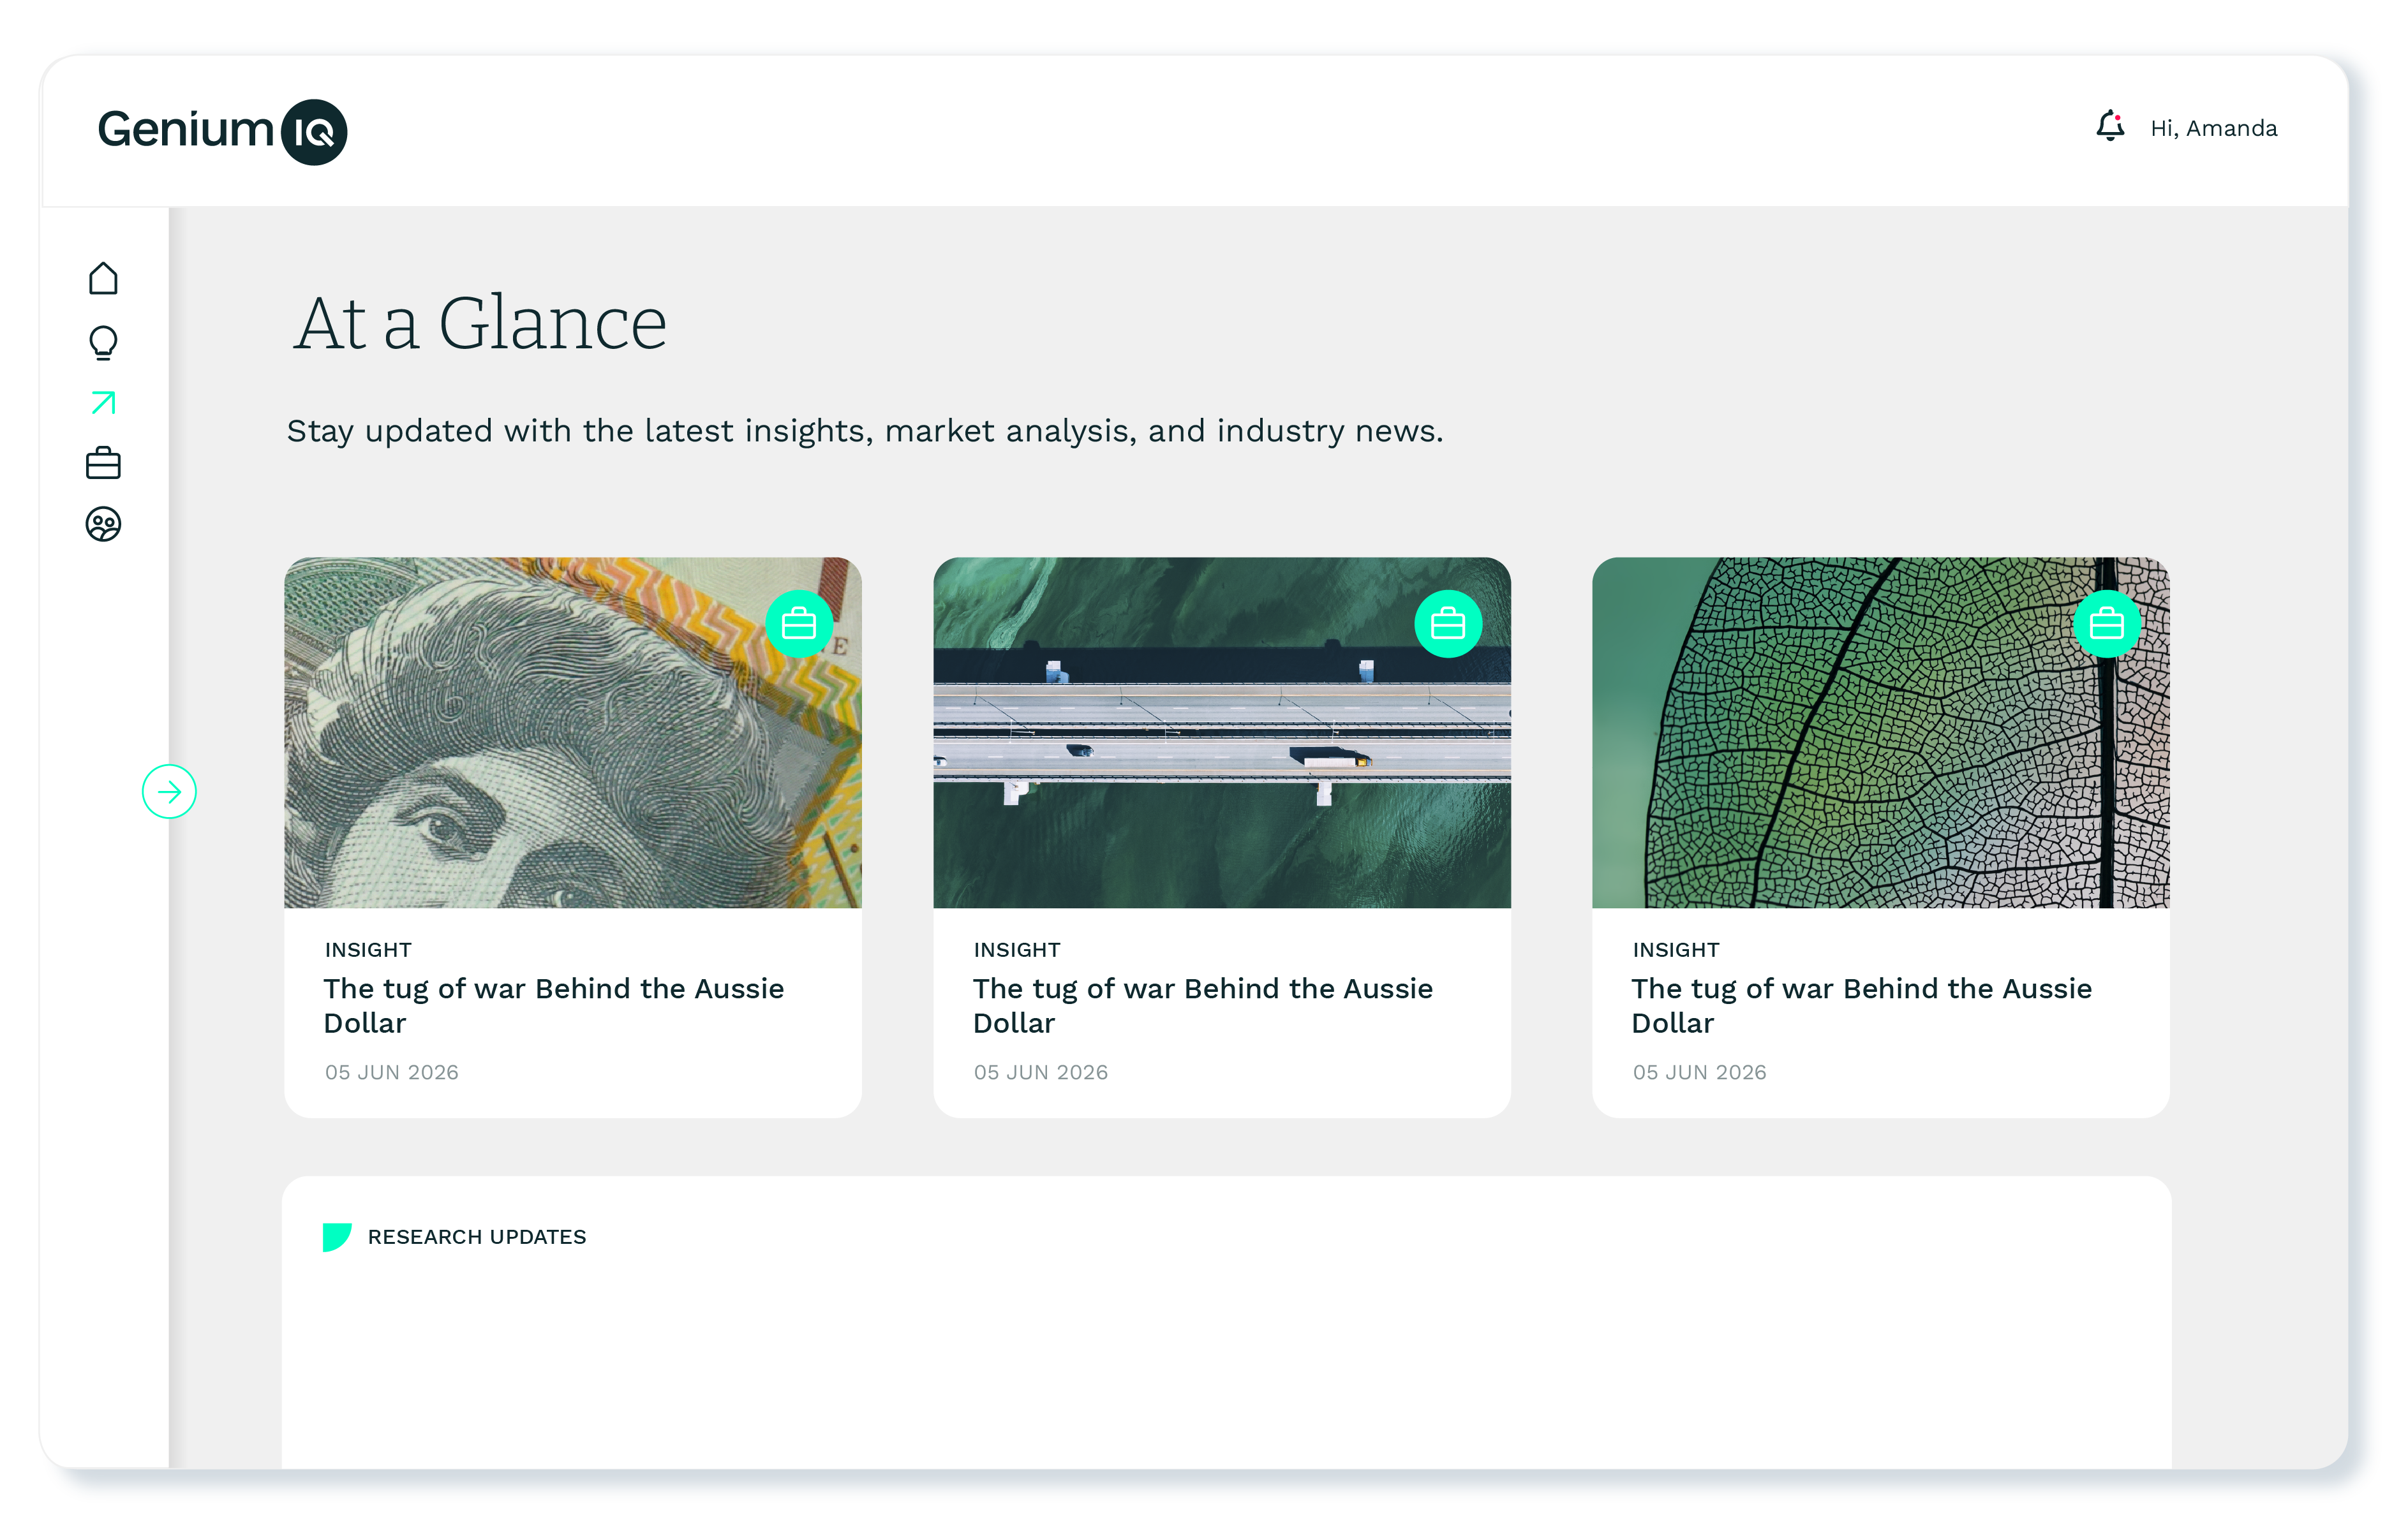The width and height of the screenshot is (2408, 1529).
Task: Expand the sidebar with the arrow button
Action: click(169, 792)
